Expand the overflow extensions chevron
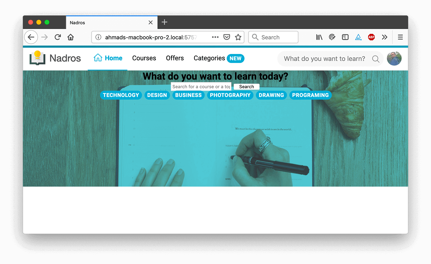The height and width of the screenshot is (264, 431). click(384, 37)
